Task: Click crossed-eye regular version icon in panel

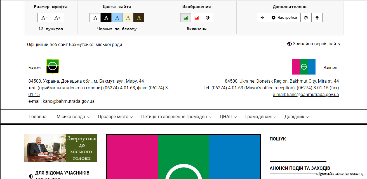Action: click(x=306, y=18)
